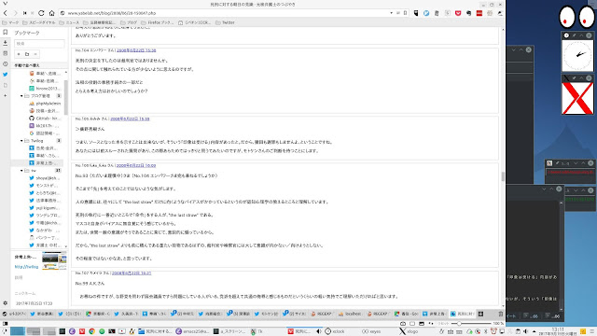This screenshot has height=336, width=597.
Task: Add a new web panel
Action: point(6,95)
